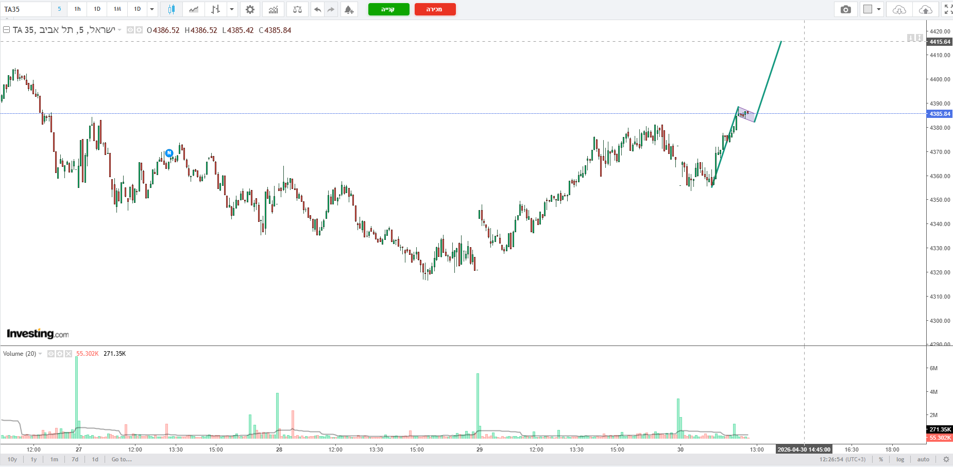Open Volume indicator settings gear
Screen dimensions: 953x467
60,354
